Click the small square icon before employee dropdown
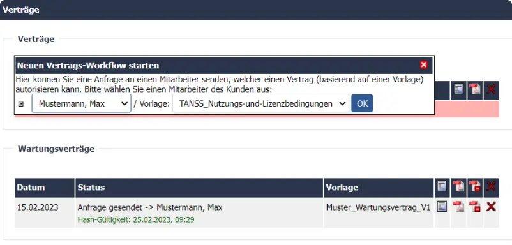The width and height of the screenshot is (512, 245). pos(21,104)
